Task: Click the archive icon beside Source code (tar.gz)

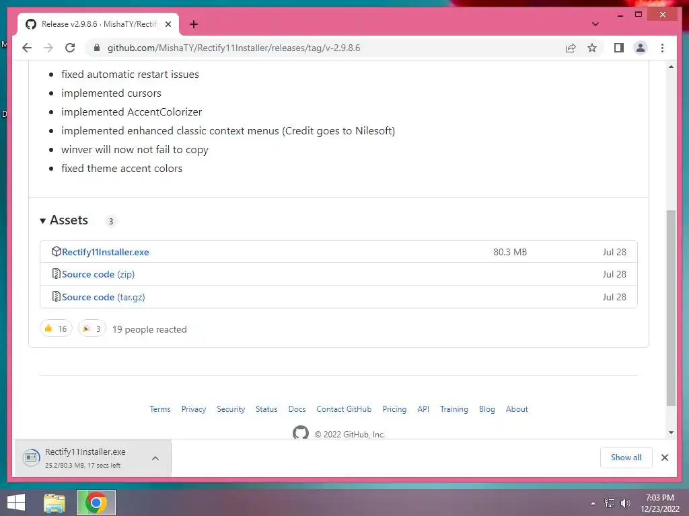Action: 56,296
